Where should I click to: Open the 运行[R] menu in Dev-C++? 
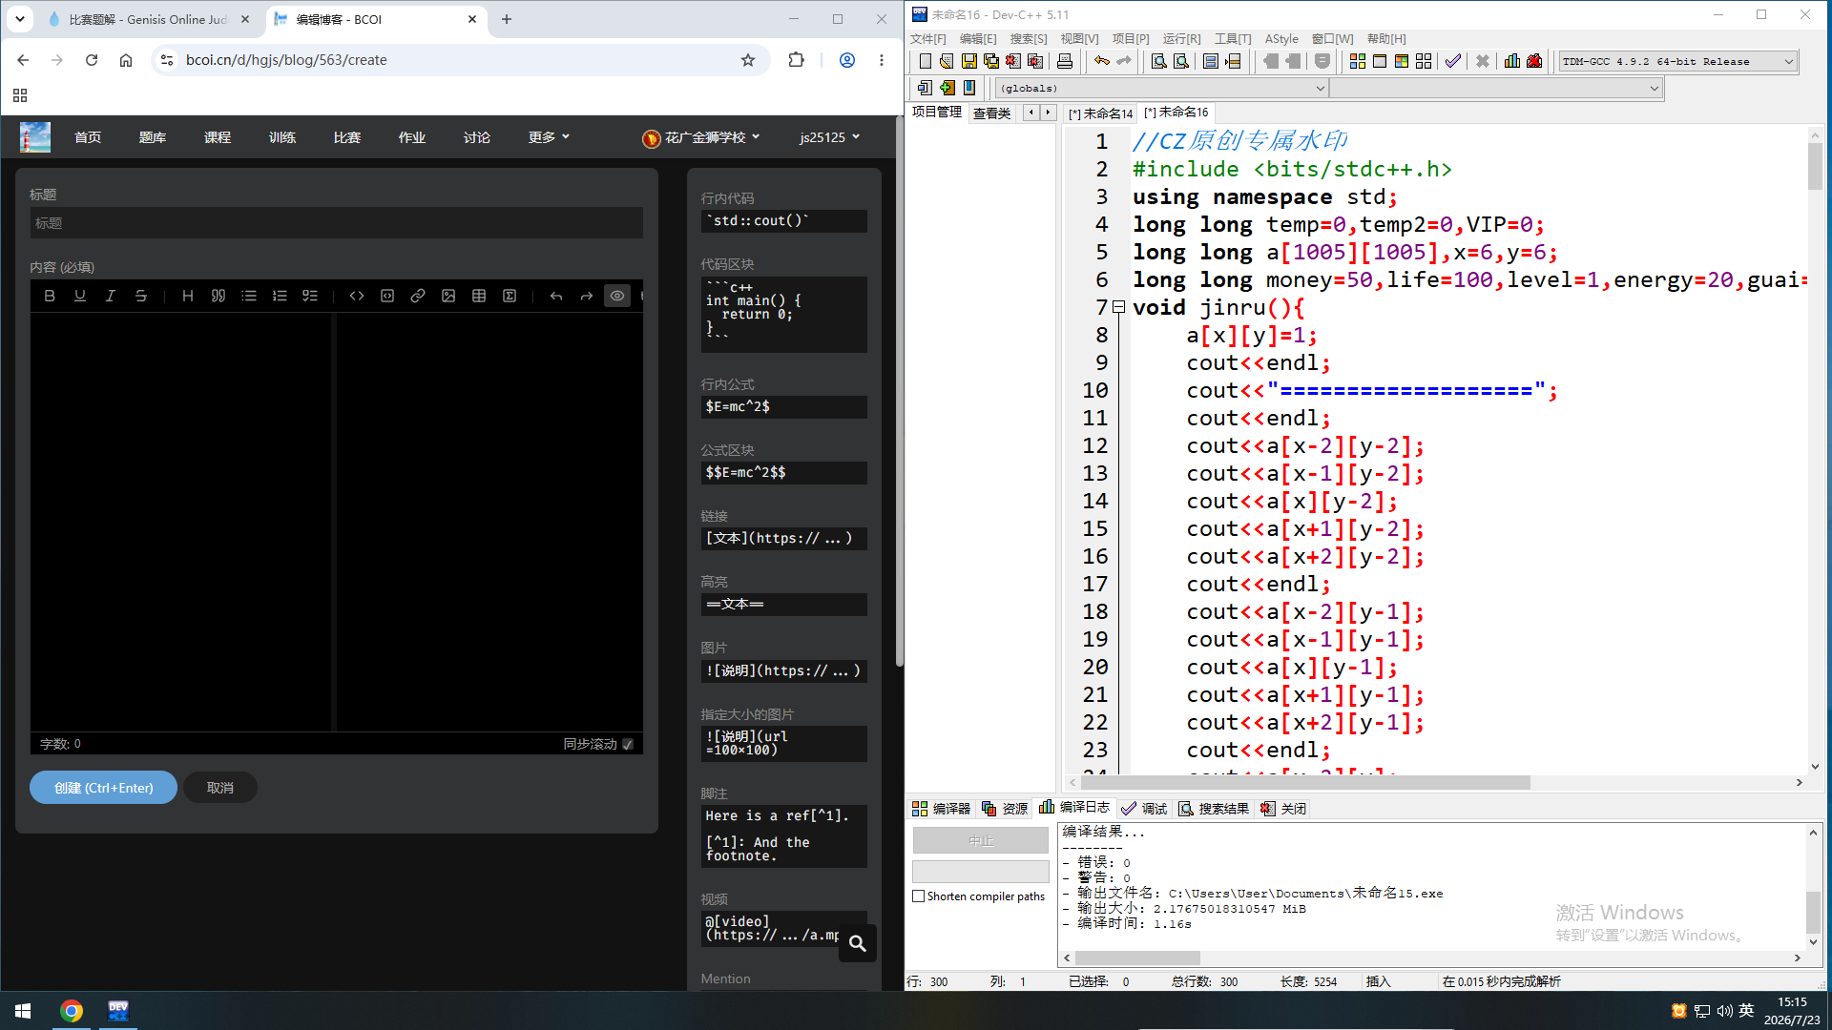[x=1181, y=39]
